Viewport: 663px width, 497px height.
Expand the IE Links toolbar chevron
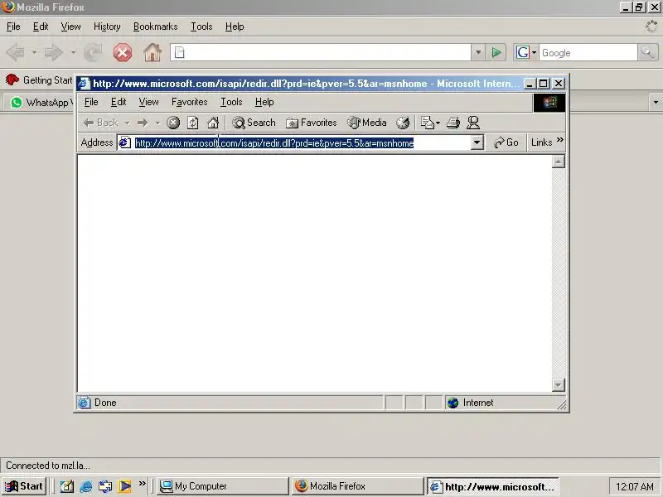pos(560,140)
